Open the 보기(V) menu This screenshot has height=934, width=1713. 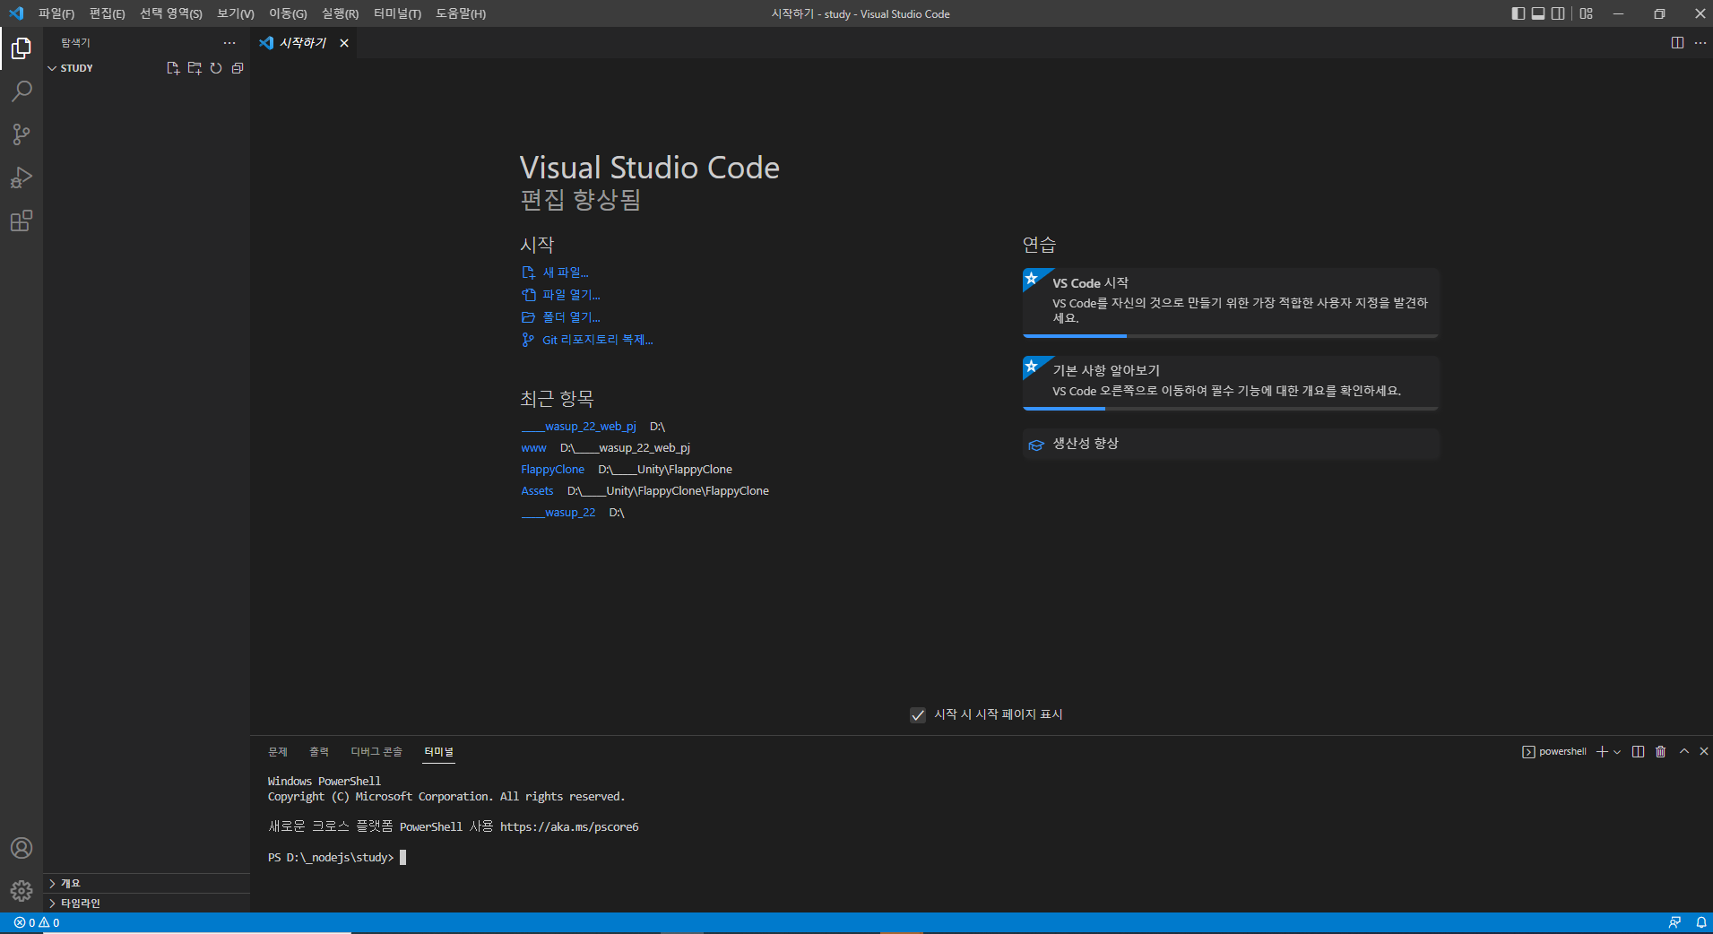tap(236, 13)
